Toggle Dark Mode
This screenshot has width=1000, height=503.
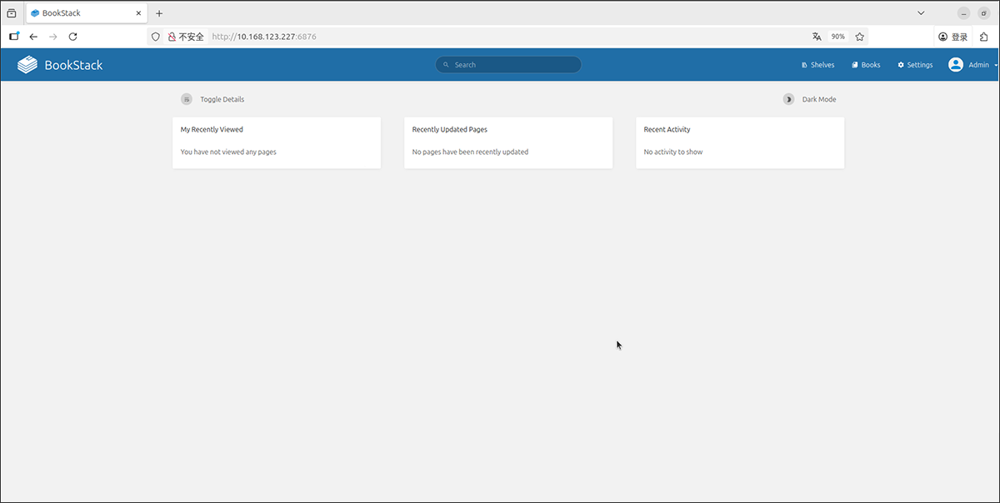810,99
